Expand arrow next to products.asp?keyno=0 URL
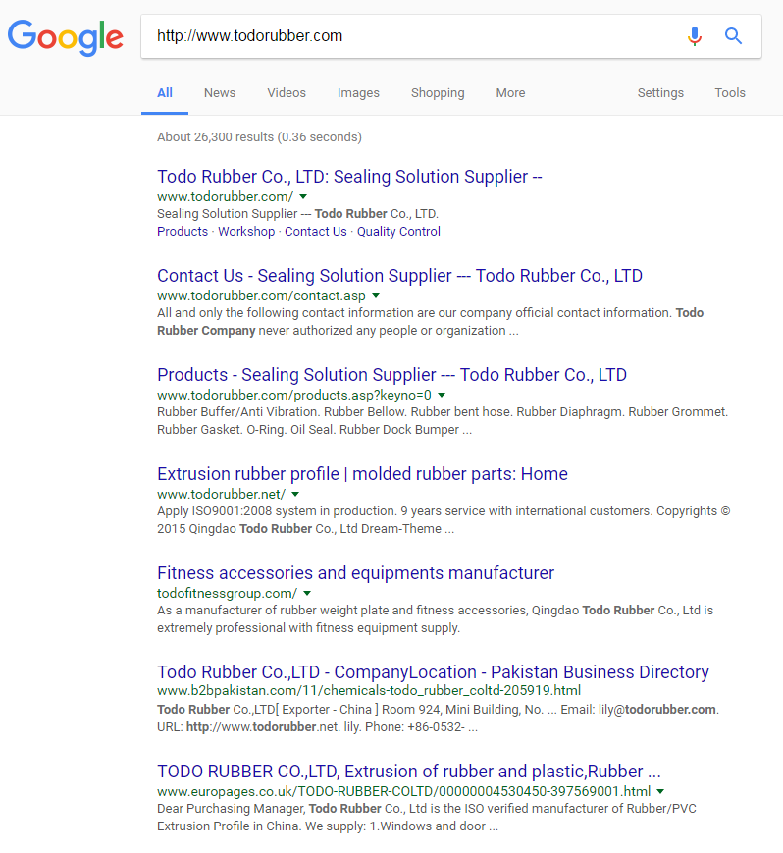The height and width of the screenshot is (853, 783). click(x=442, y=395)
